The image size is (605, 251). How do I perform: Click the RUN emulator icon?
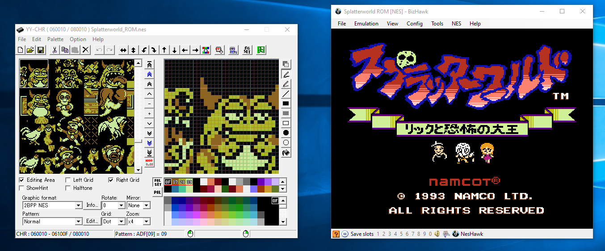[x=233, y=50]
